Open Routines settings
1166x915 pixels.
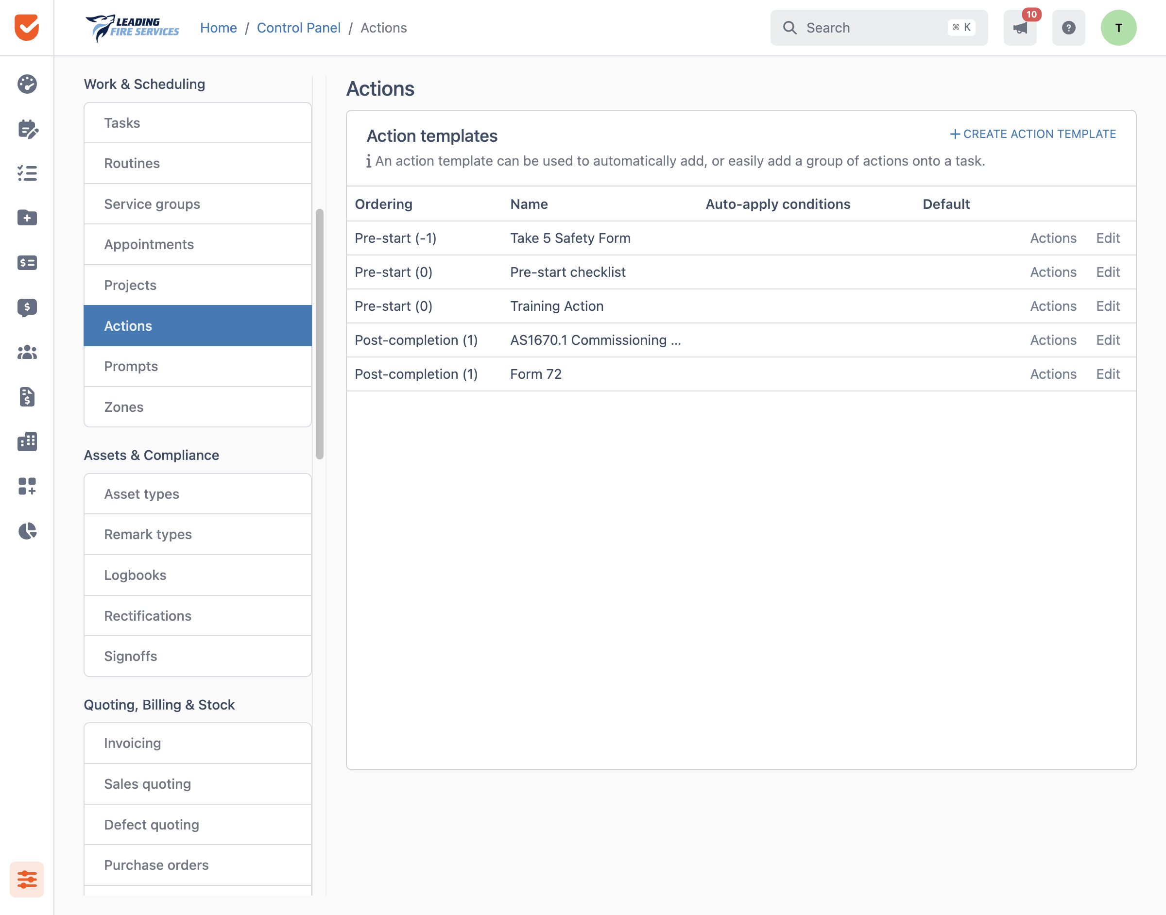(x=198, y=163)
